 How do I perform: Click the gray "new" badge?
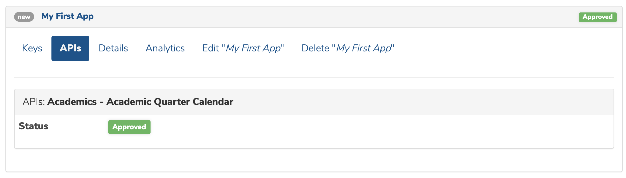coord(24,17)
